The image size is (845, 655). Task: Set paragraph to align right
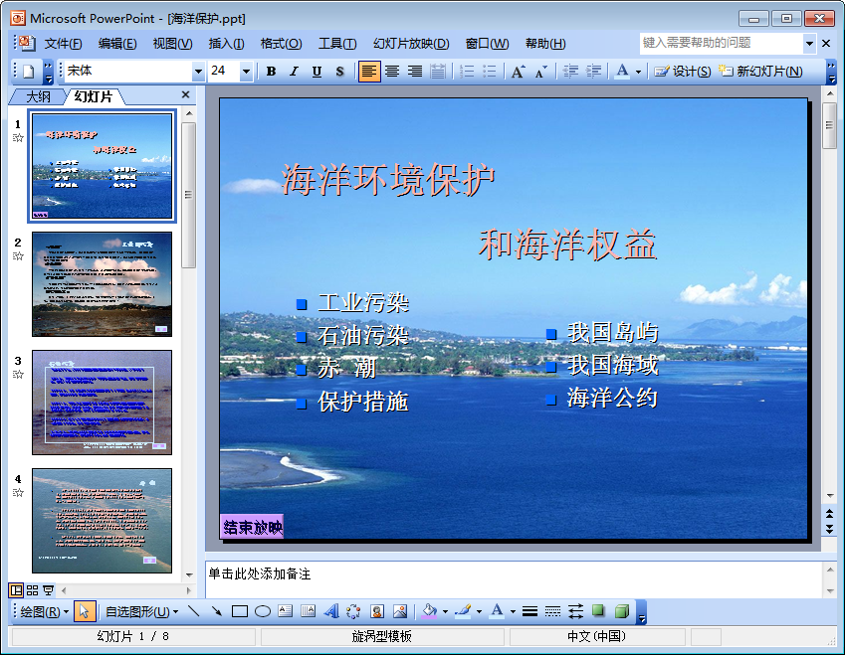point(414,71)
